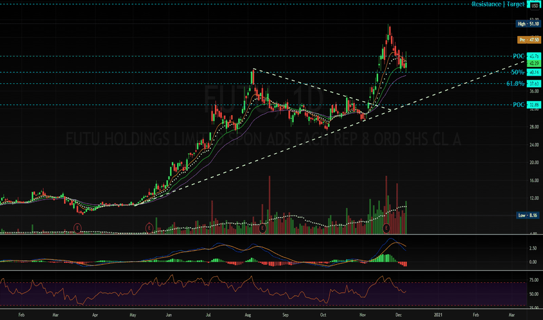The width and height of the screenshot is (543, 320).
Task: Click the 28.00 price axis value
Action: coord(534,127)
